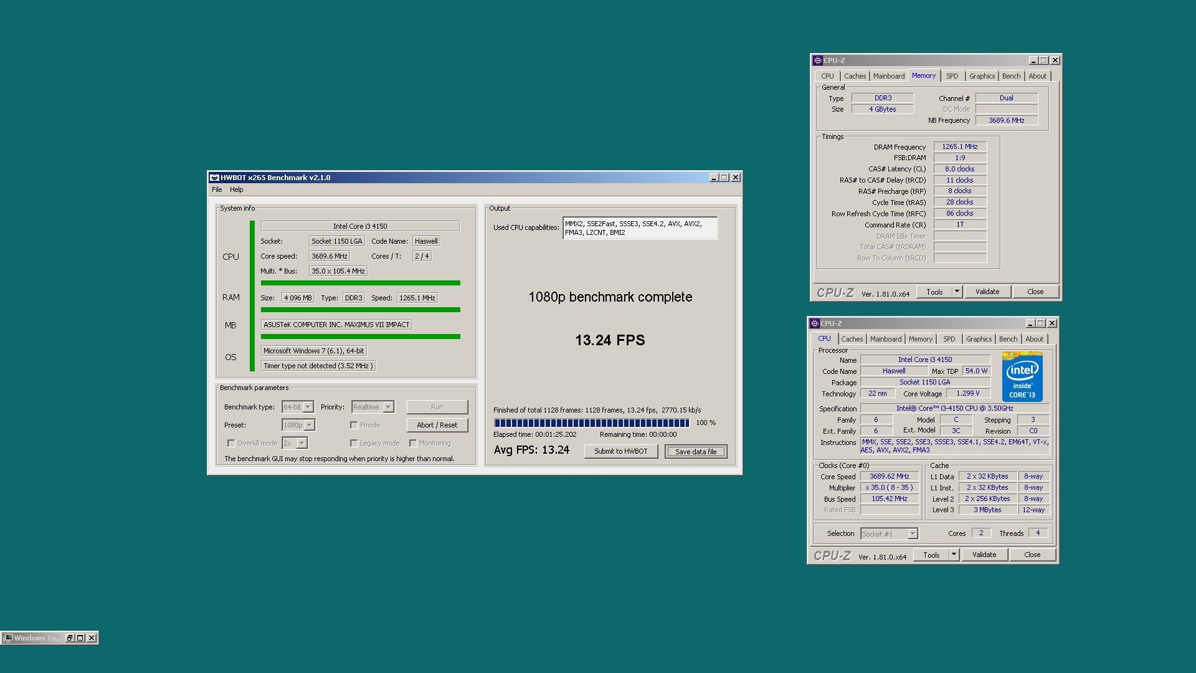Click the Multiplier x 35.0 value

[x=890, y=487]
